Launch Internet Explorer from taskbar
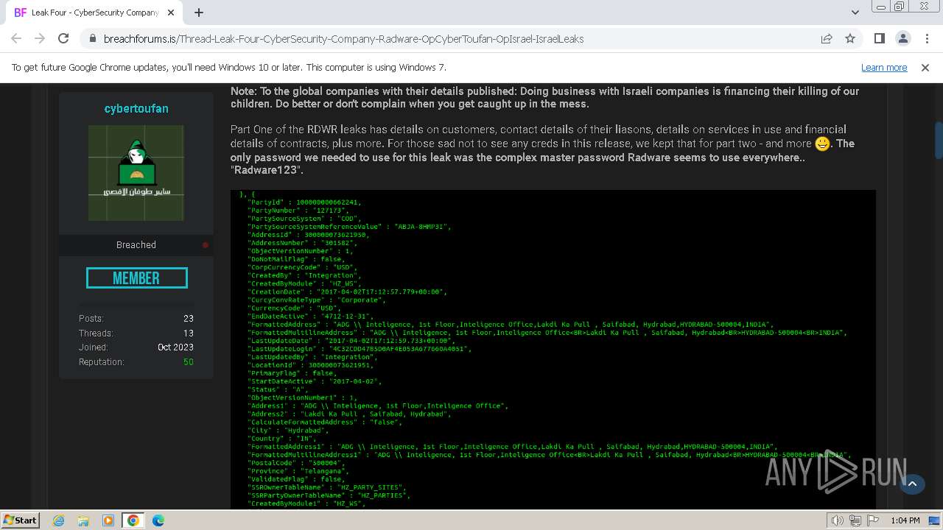 (x=58, y=520)
